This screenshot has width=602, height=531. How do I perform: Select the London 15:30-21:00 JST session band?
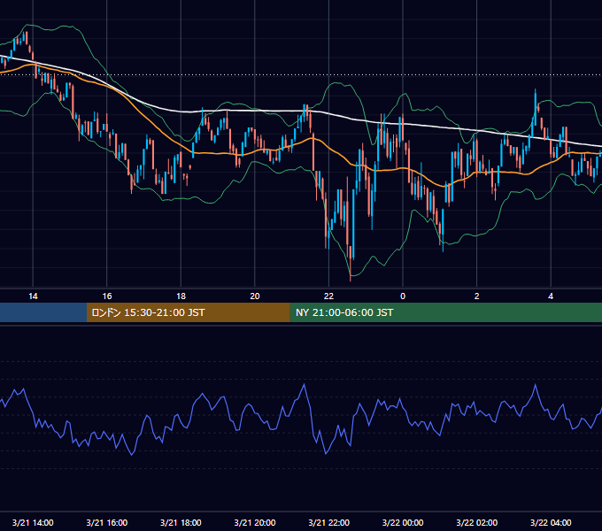188,312
